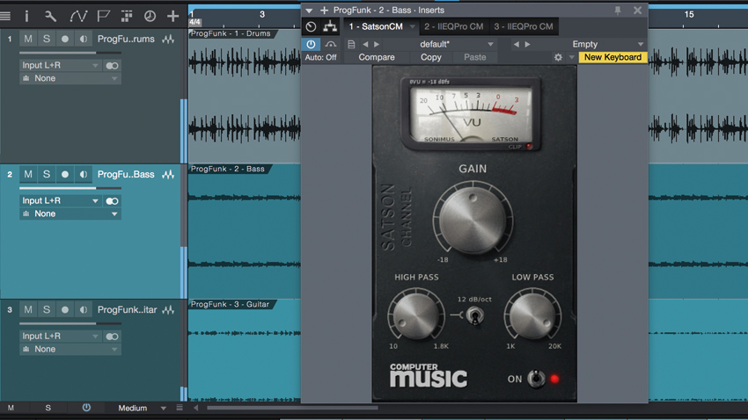Select the ProgFunk - 3 - Guitar clip
The image size is (748, 420).
(230, 304)
